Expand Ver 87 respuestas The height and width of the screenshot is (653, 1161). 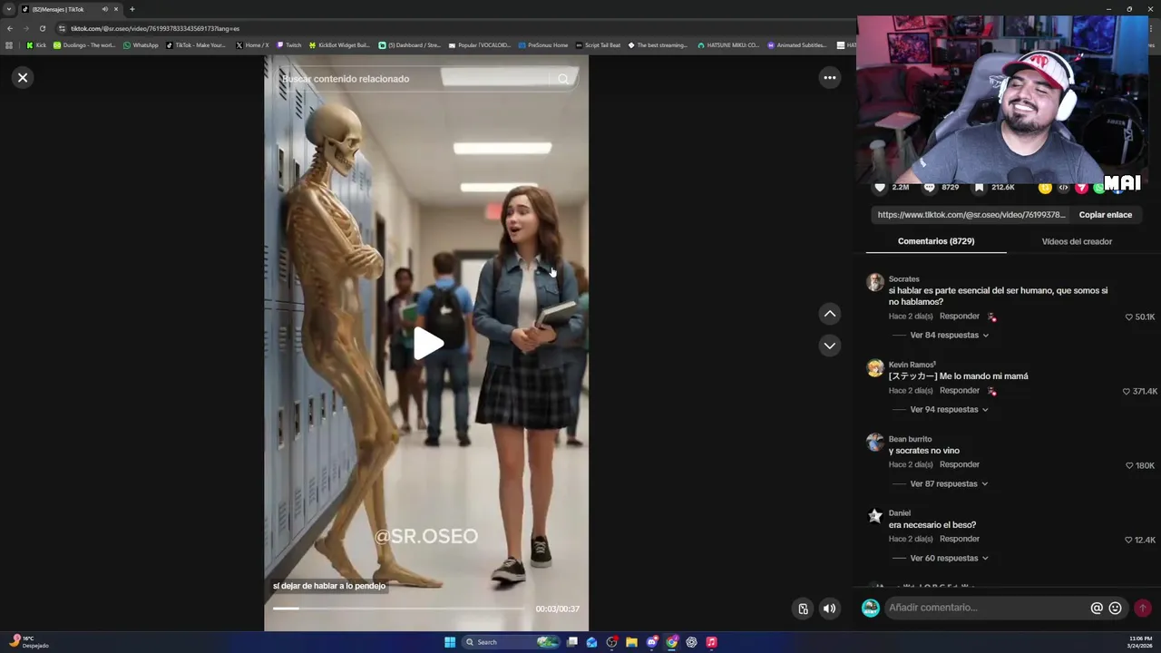pos(949,484)
